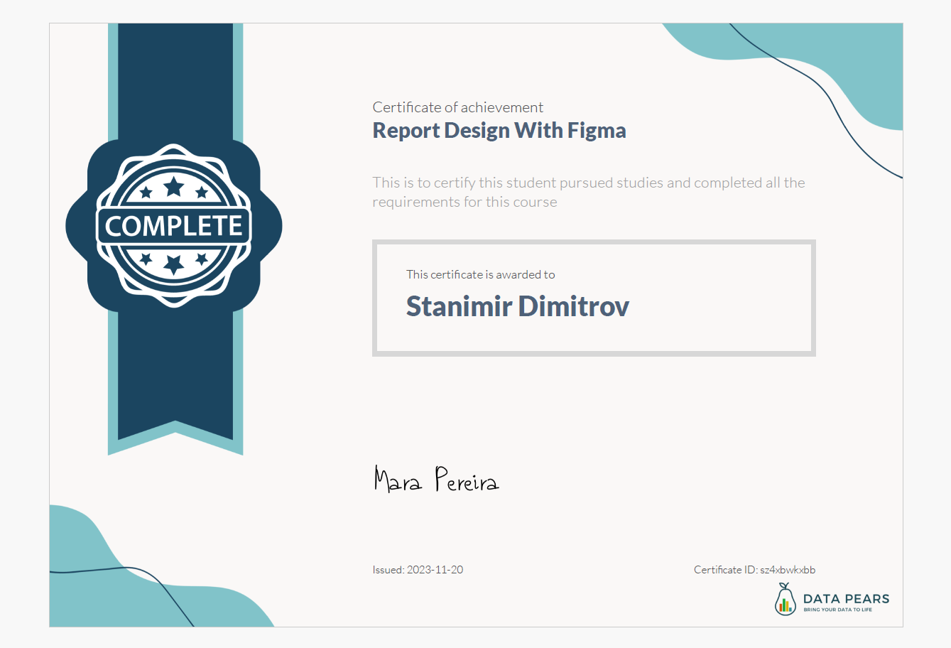Click the Issued 2023-11-20 date text

418,570
